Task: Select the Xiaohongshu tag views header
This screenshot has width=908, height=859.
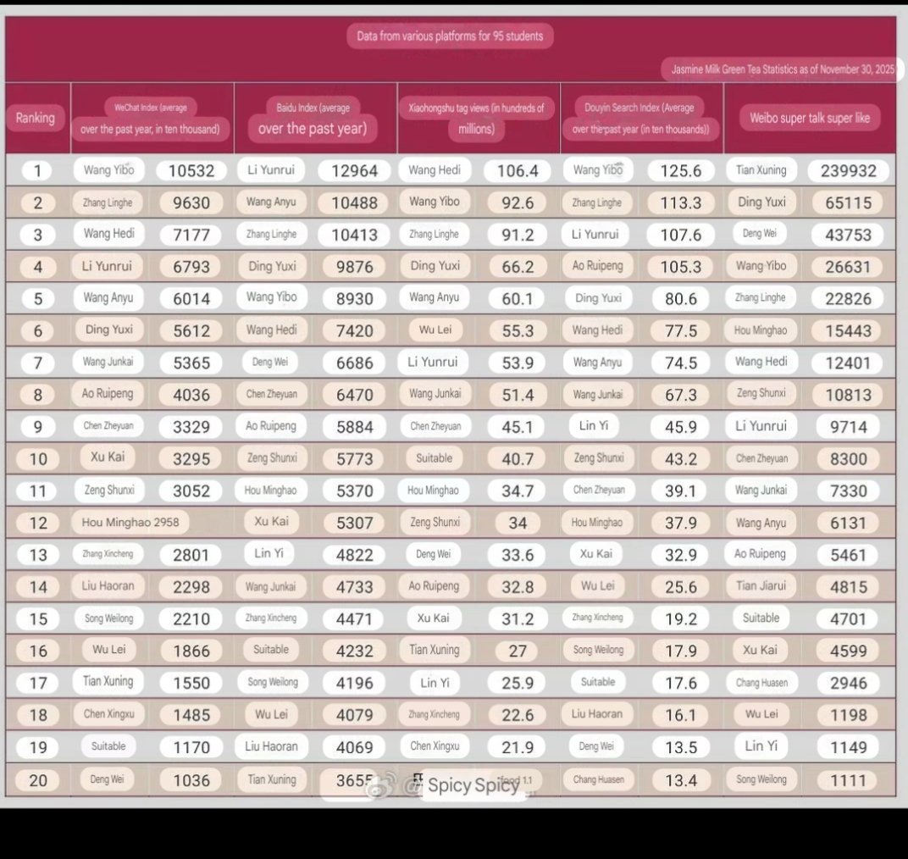Action: 477,118
